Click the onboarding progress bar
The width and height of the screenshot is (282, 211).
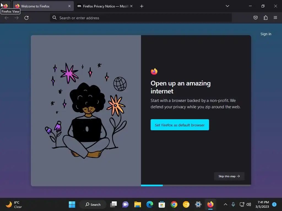pyautogui.click(x=196, y=185)
